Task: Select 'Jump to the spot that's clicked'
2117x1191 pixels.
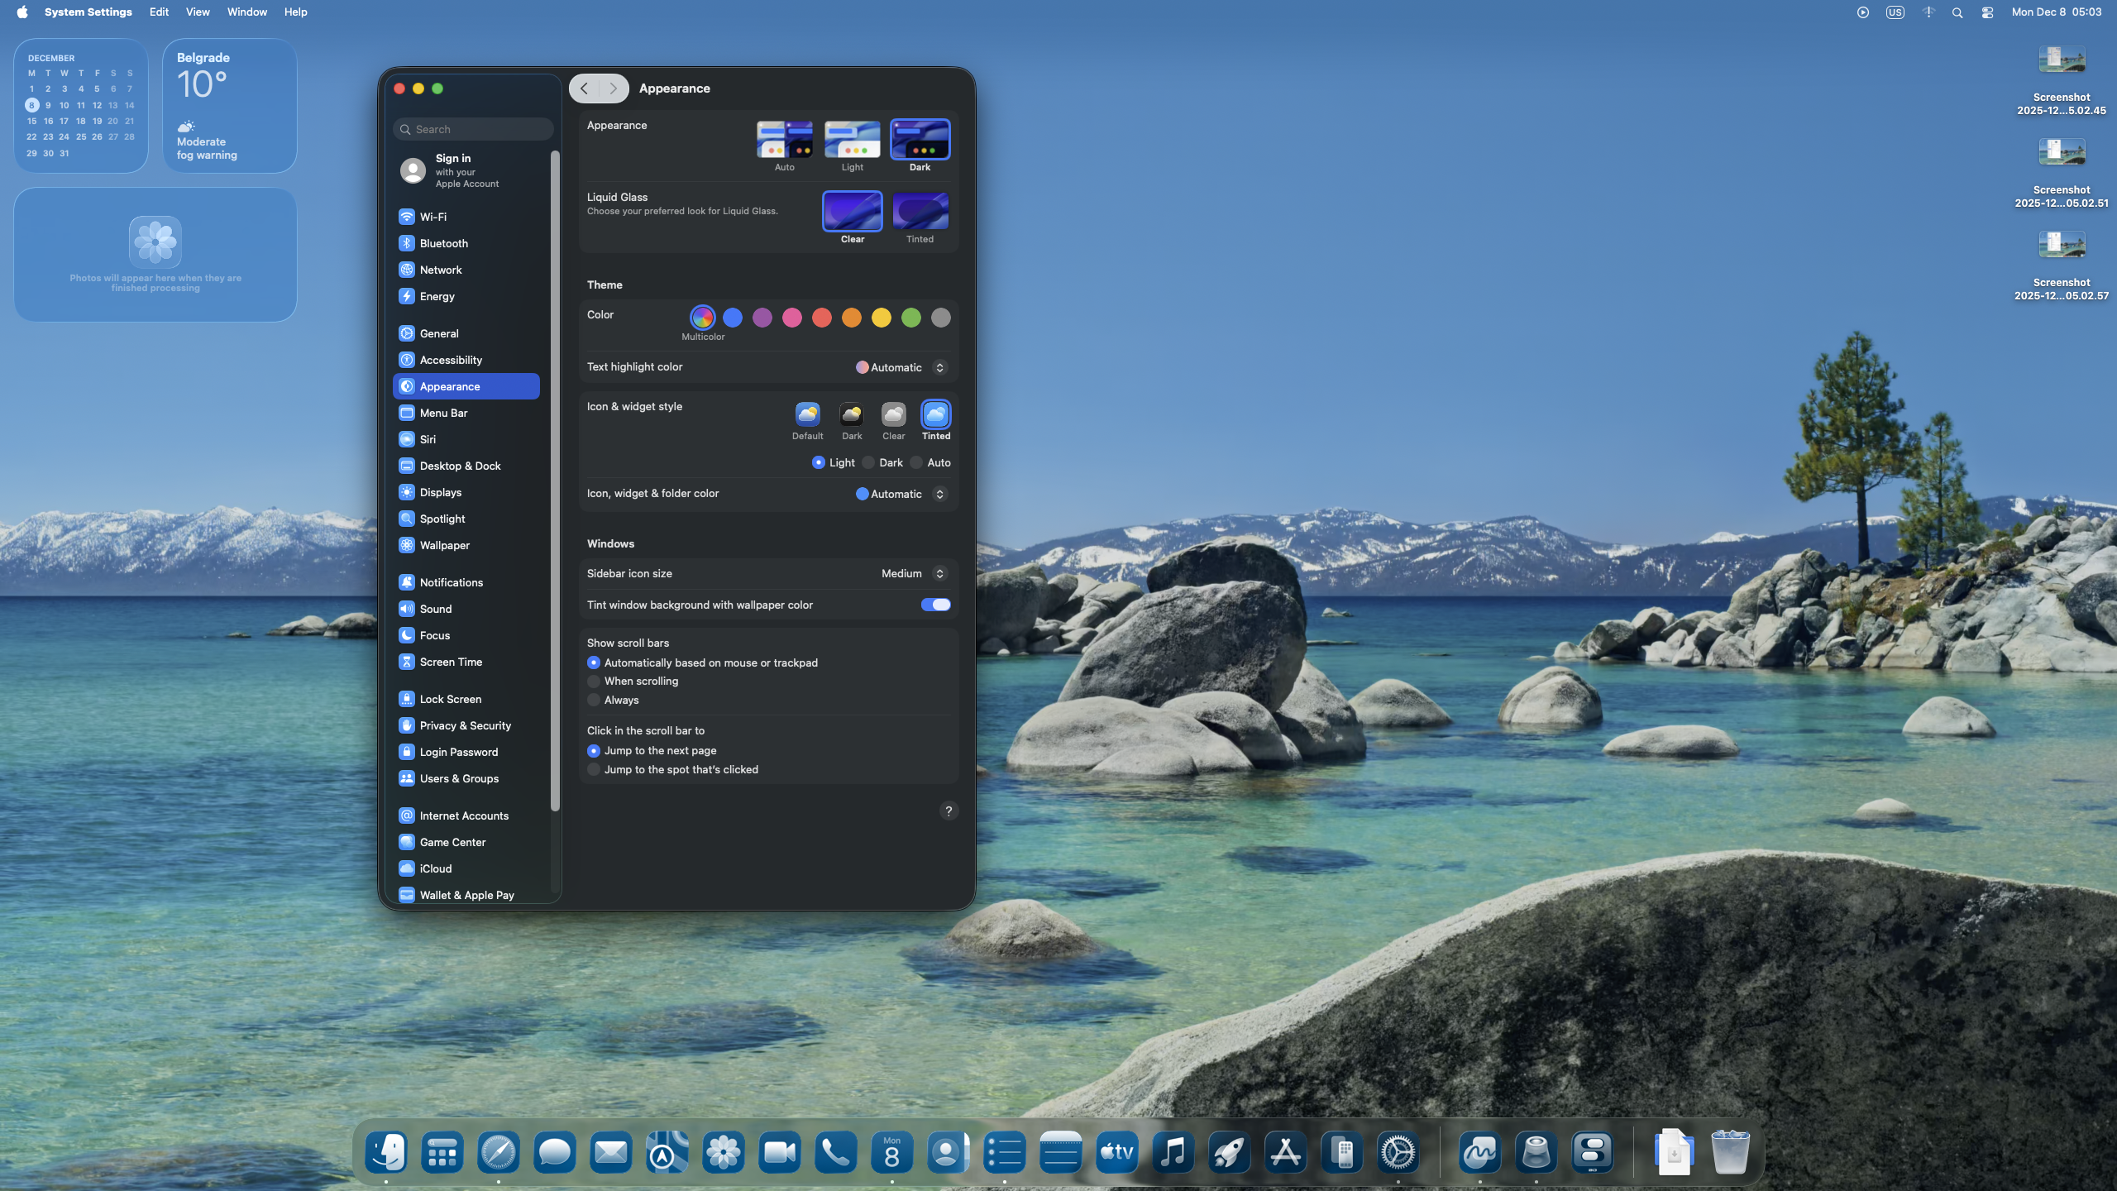Action: tap(594, 770)
